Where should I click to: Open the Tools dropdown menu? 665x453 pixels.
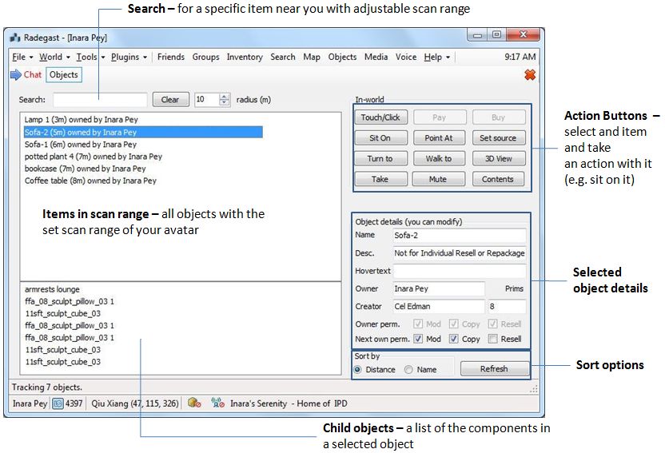(90, 58)
